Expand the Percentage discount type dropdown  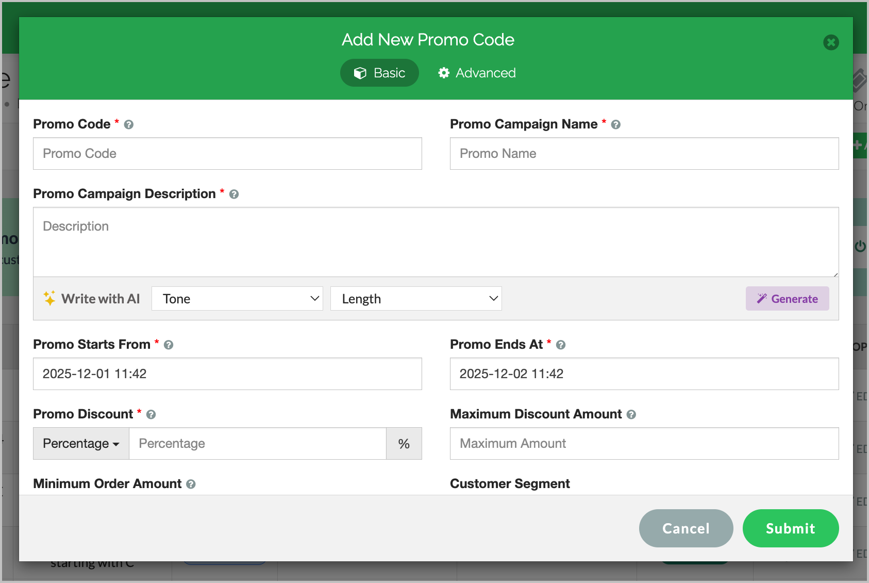coord(81,444)
